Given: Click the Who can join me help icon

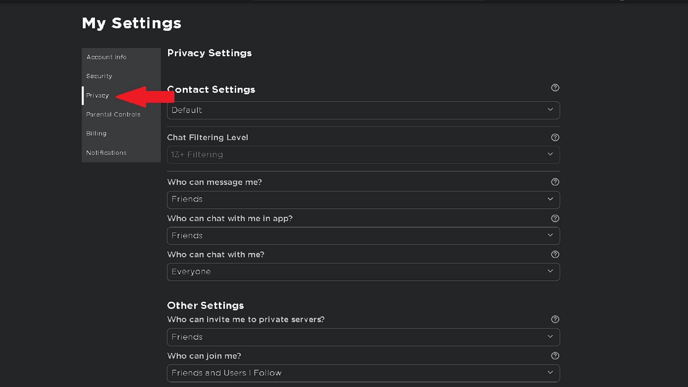Looking at the screenshot, I should pyautogui.click(x=555, y=355).
